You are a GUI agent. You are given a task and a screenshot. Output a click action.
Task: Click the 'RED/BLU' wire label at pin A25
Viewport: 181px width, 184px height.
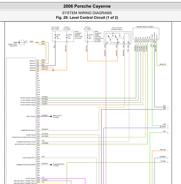pyautogui.click(x=45, y=115)
